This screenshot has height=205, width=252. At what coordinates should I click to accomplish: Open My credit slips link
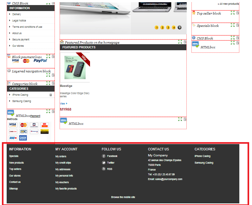[63, 163]
